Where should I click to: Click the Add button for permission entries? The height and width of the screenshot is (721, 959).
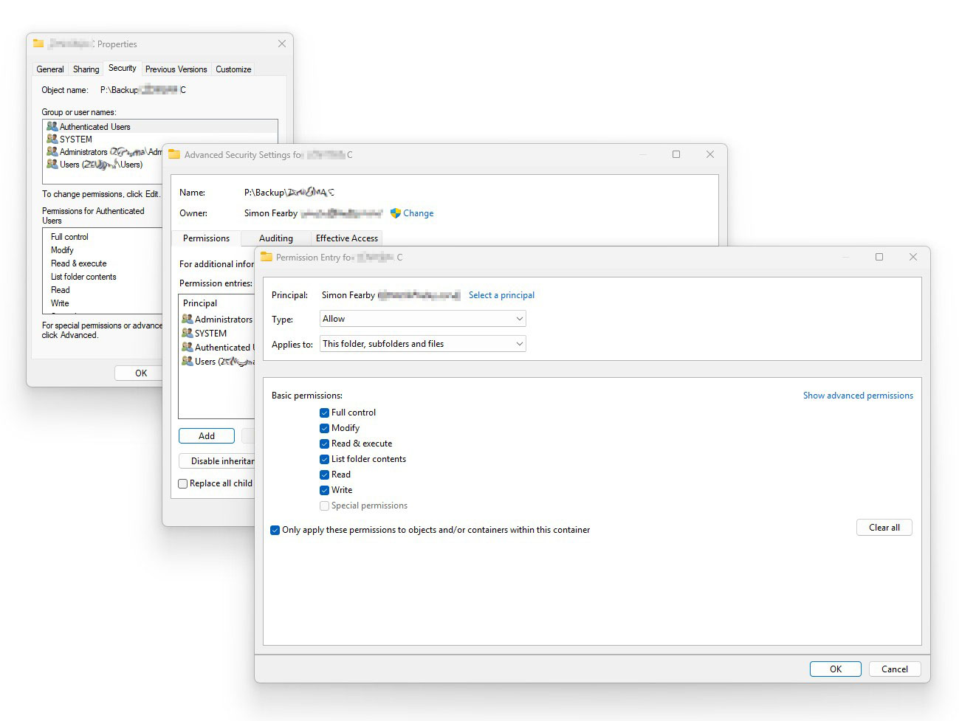(206, 435)
